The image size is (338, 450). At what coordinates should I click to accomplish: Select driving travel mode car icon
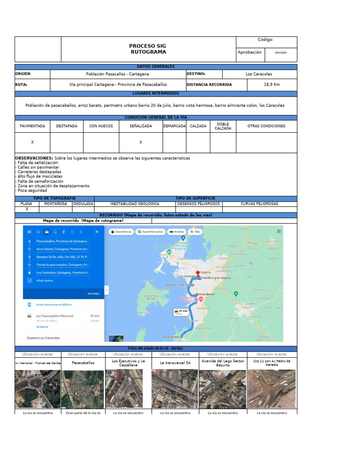point(47,232)
